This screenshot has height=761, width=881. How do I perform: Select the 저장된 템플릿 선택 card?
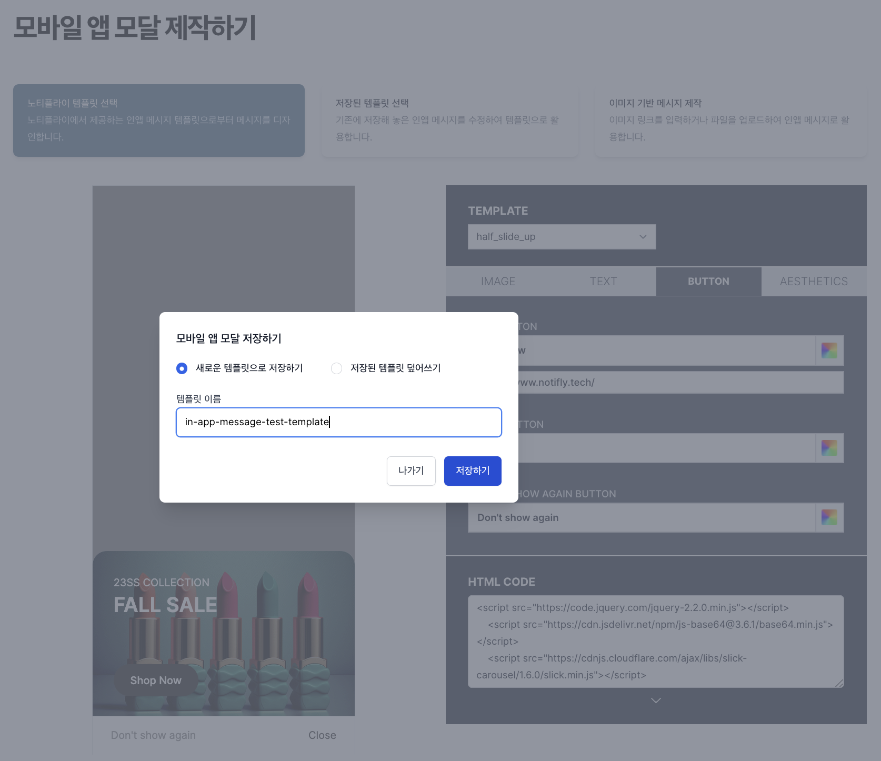click(450, 121)
